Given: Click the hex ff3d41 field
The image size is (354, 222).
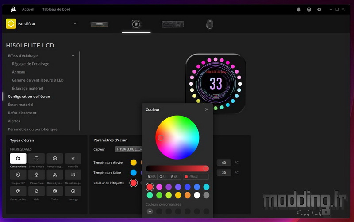Looking at the screenshot, I should (196, 176).
